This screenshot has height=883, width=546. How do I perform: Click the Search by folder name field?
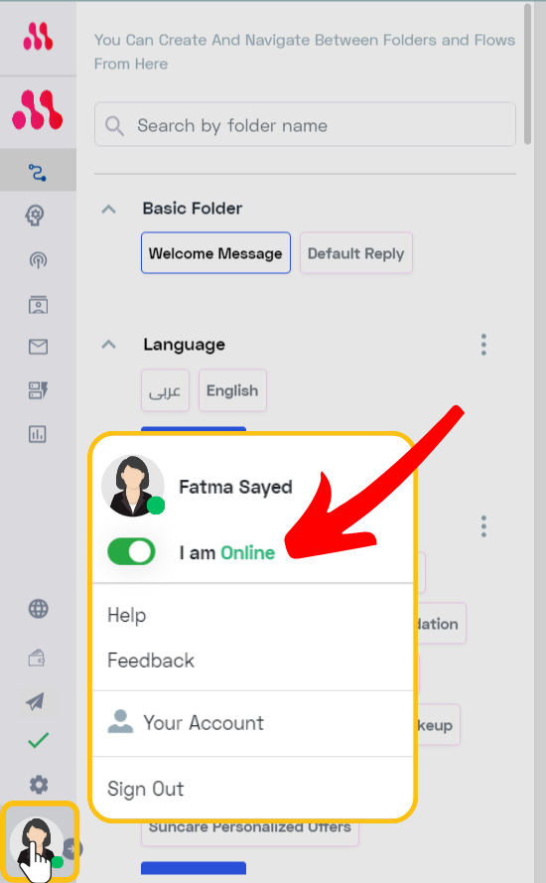(x=305, y=124)
